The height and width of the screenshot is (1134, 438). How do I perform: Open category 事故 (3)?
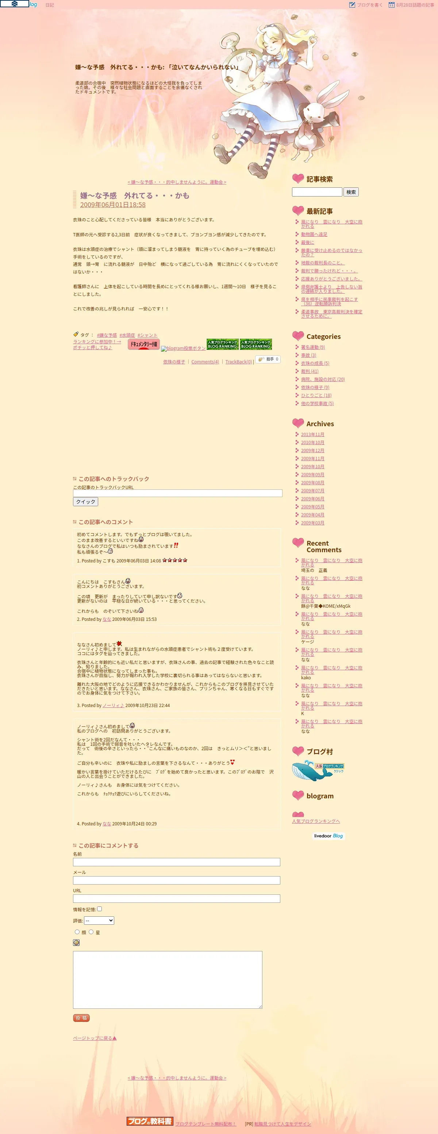(x=308, y=355)
